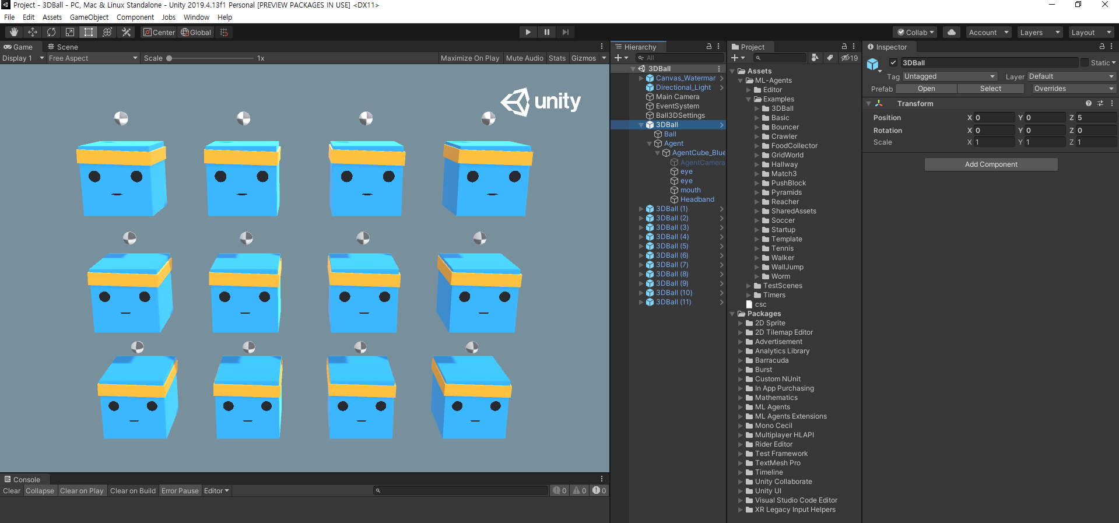Open the Component menu

135,17
